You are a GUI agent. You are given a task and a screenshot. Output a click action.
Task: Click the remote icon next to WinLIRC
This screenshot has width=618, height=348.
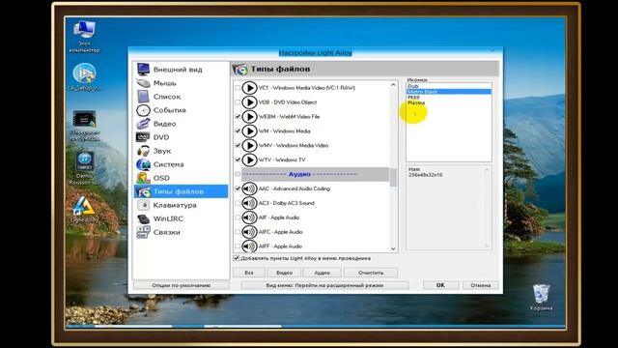[143, 218]
